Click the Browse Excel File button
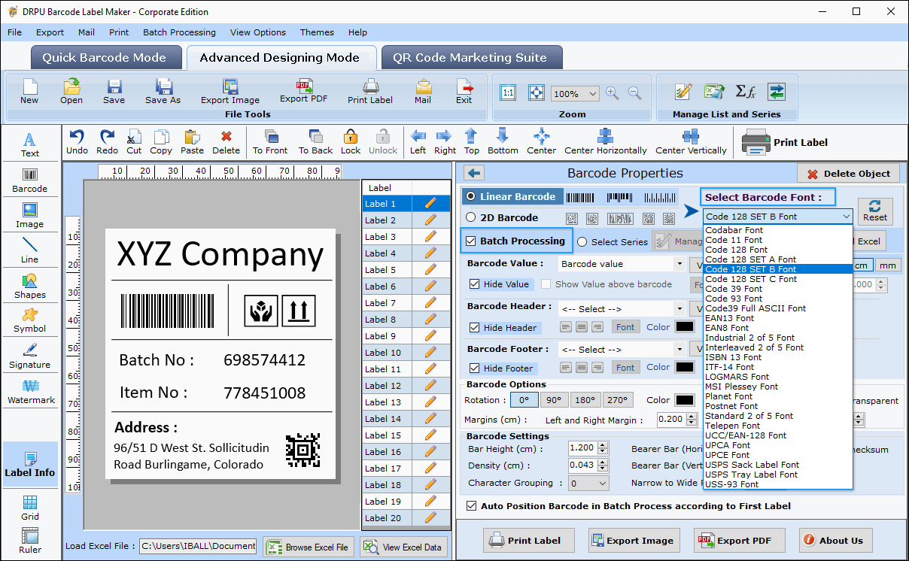The image size is (909, 561). [x=309, y=547]
